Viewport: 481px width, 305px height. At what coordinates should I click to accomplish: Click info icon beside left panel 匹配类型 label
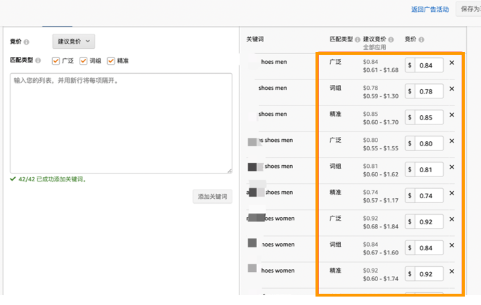coord(38,61)
